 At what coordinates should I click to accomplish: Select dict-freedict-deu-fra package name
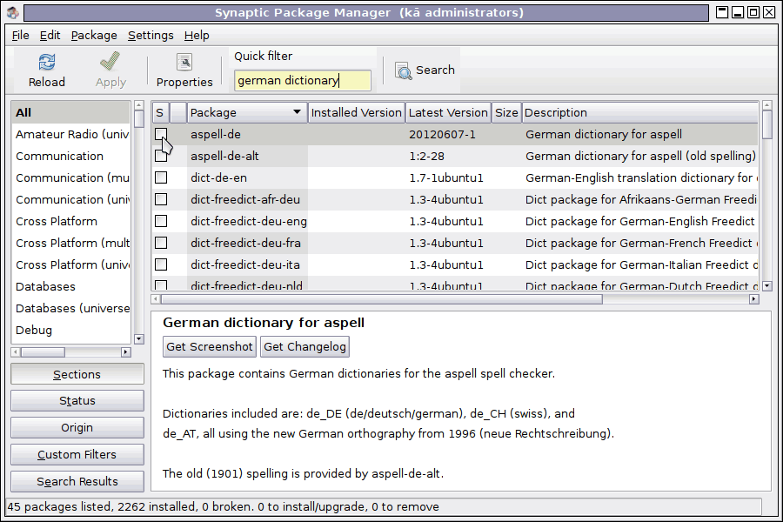pos(245,244)
